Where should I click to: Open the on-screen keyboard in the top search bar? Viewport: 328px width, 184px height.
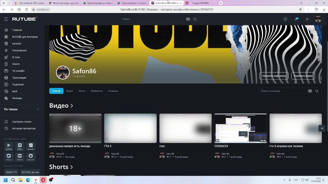188,19
